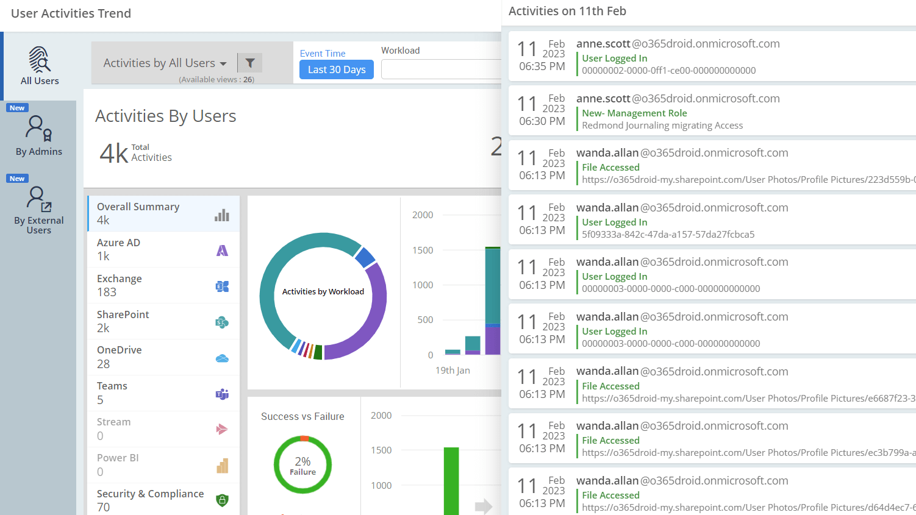Click the gray navigation arrow beside the bar chart
Image resolution: width=916 pixels, height=515 pixels.
click(x=484, y=506)
